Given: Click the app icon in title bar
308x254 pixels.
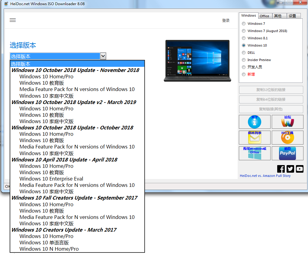Looking at the screenshot, I should [6, 4].
